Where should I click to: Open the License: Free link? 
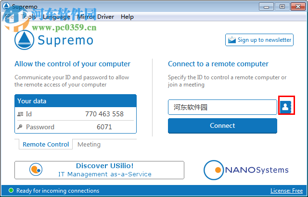pyautogui.click(x=287, y=191)
